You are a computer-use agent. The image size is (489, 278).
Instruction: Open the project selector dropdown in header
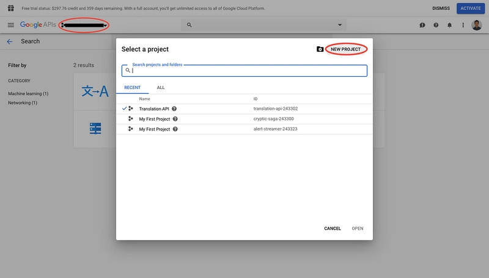tap(84, 25)
